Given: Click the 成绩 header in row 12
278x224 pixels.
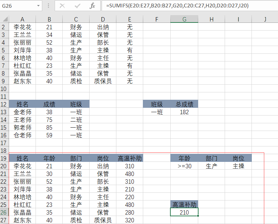Looking at the screenshot, I should coord(49,104).
